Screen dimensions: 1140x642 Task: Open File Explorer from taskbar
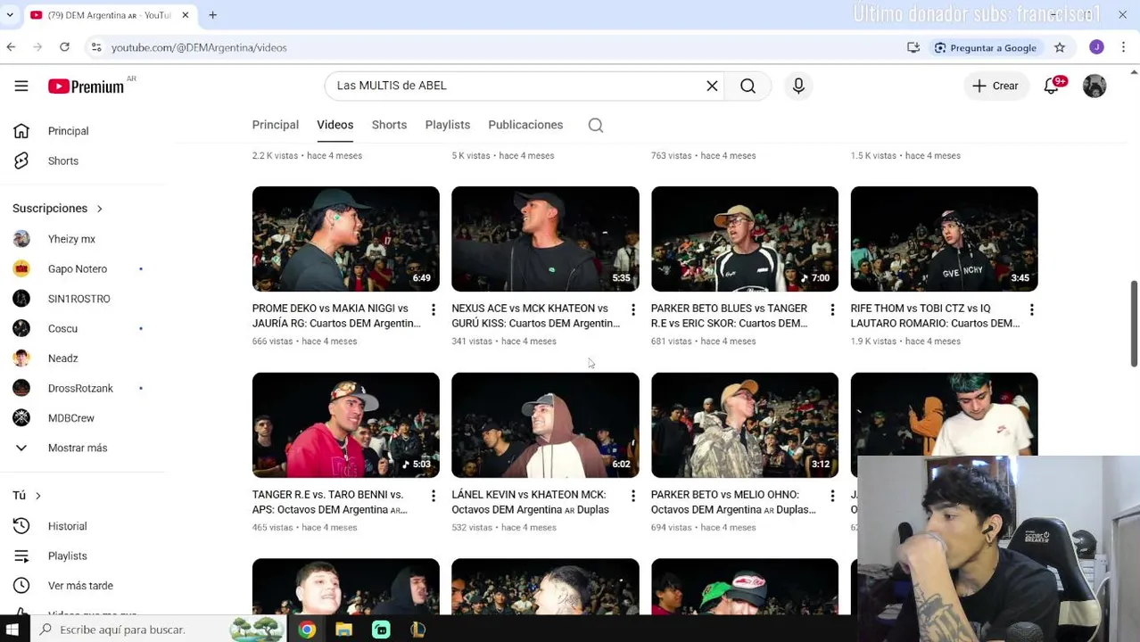click(343, 630)
